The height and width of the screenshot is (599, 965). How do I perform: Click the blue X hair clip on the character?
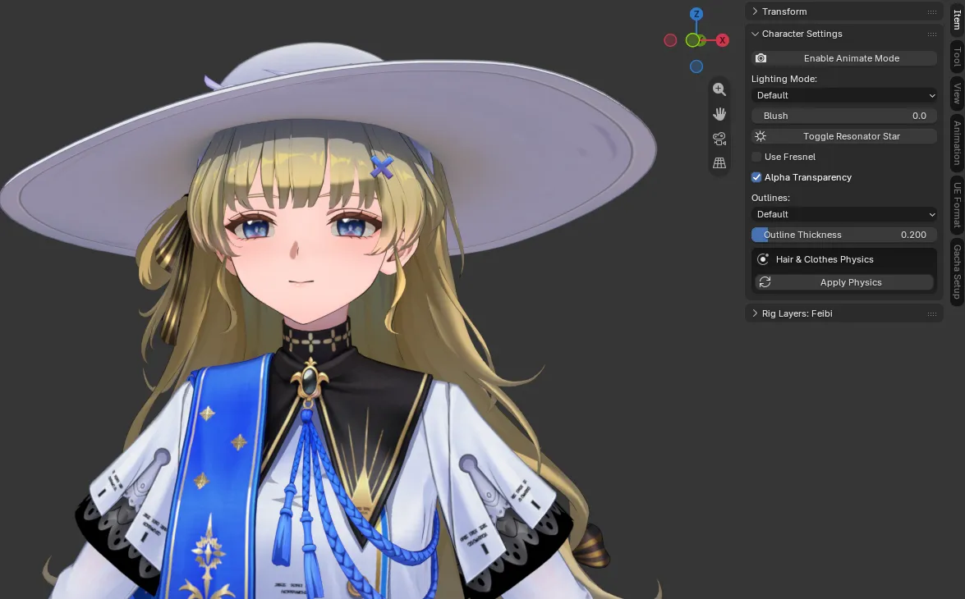coord(382,167)
